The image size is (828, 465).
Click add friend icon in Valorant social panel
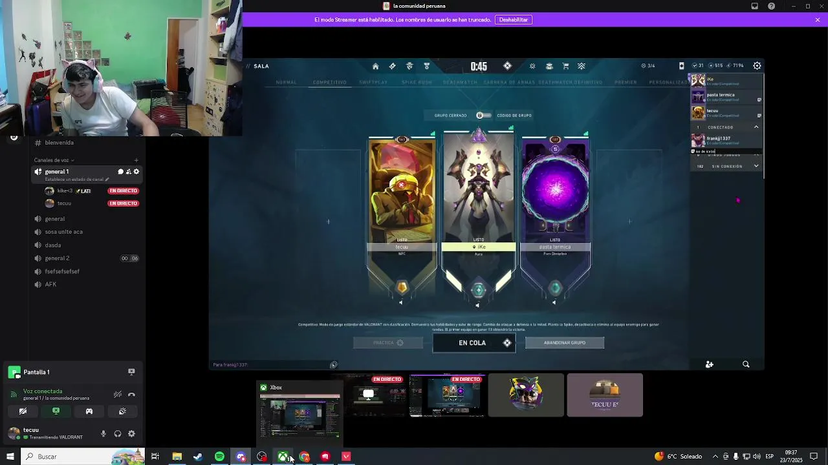click(x=710, y=364)
